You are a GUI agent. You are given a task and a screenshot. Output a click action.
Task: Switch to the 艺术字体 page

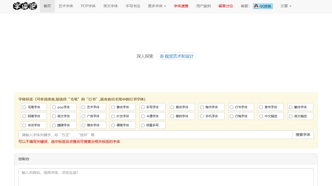pos(66,6)
